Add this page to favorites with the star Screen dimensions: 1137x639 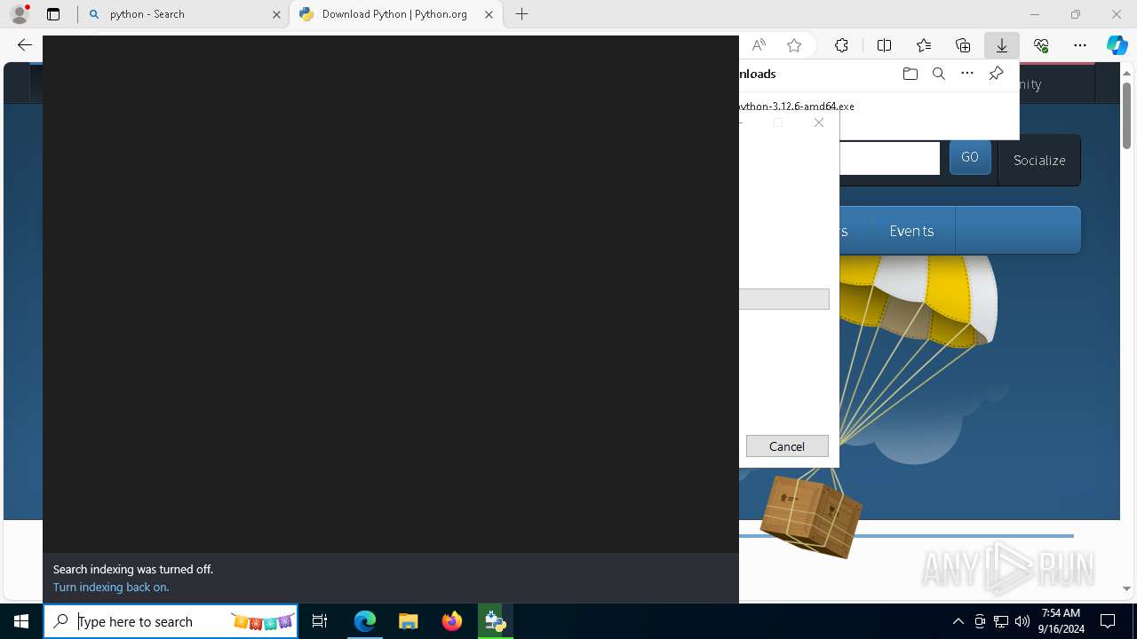coord(794,45)
